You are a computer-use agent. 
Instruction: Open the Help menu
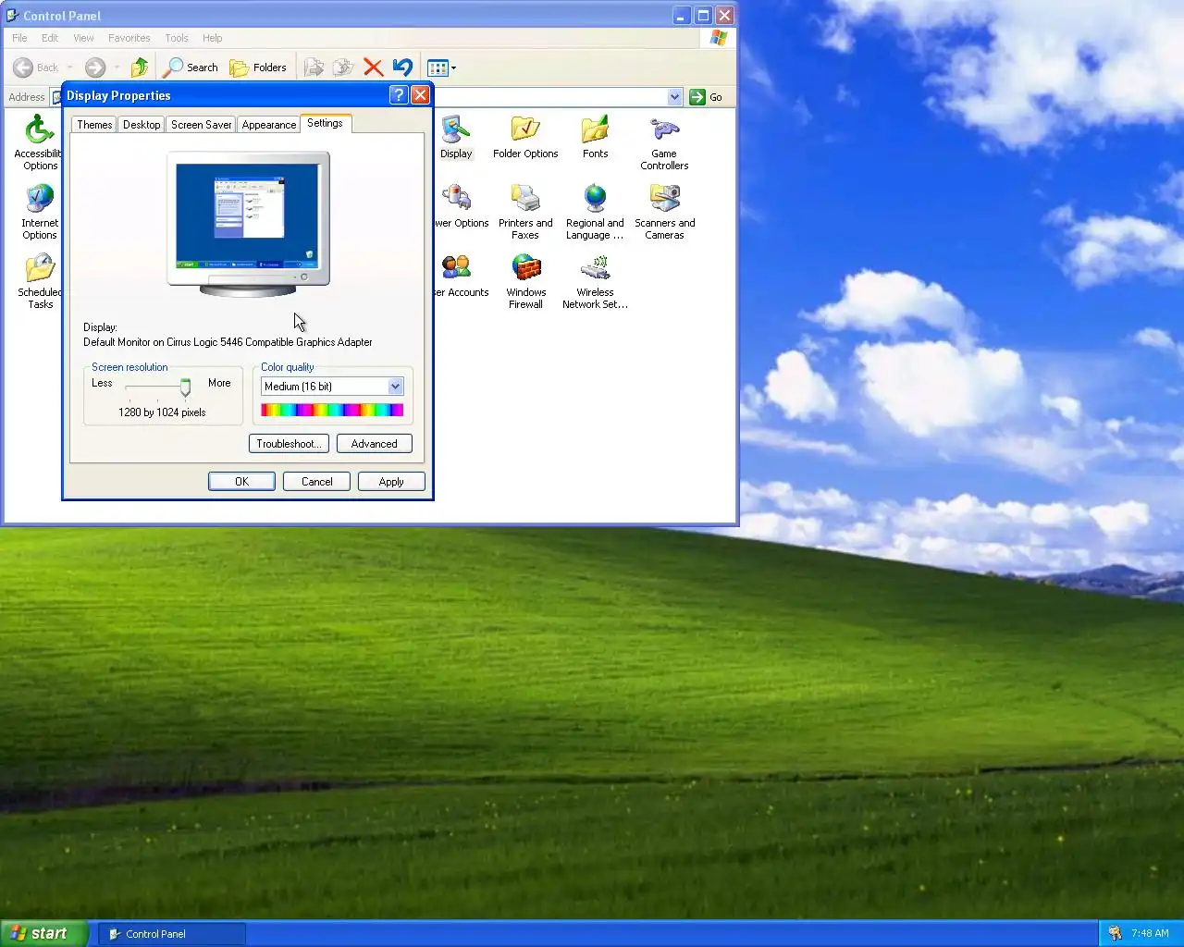[x=213, y=38]
